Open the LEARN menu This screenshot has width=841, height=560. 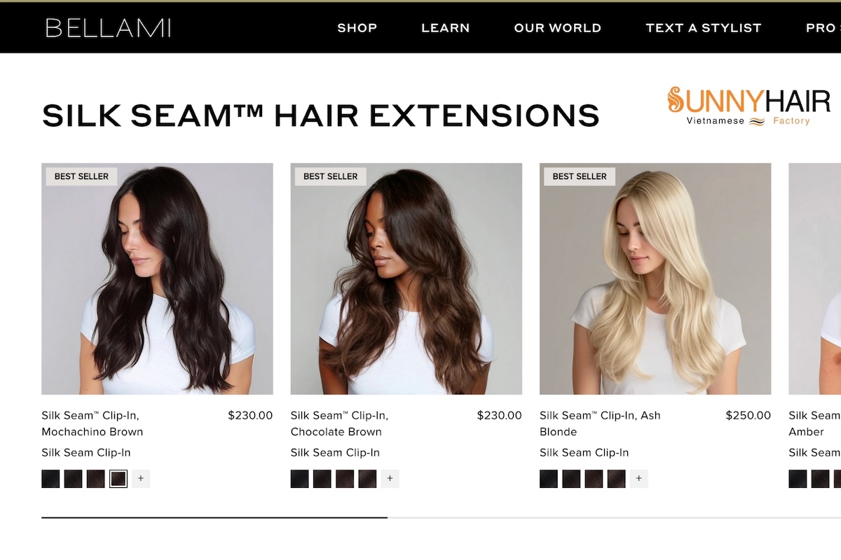446,28
